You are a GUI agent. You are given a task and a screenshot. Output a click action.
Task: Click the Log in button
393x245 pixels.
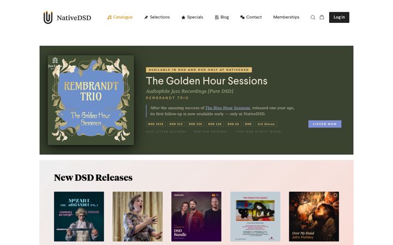pos(339,17)
